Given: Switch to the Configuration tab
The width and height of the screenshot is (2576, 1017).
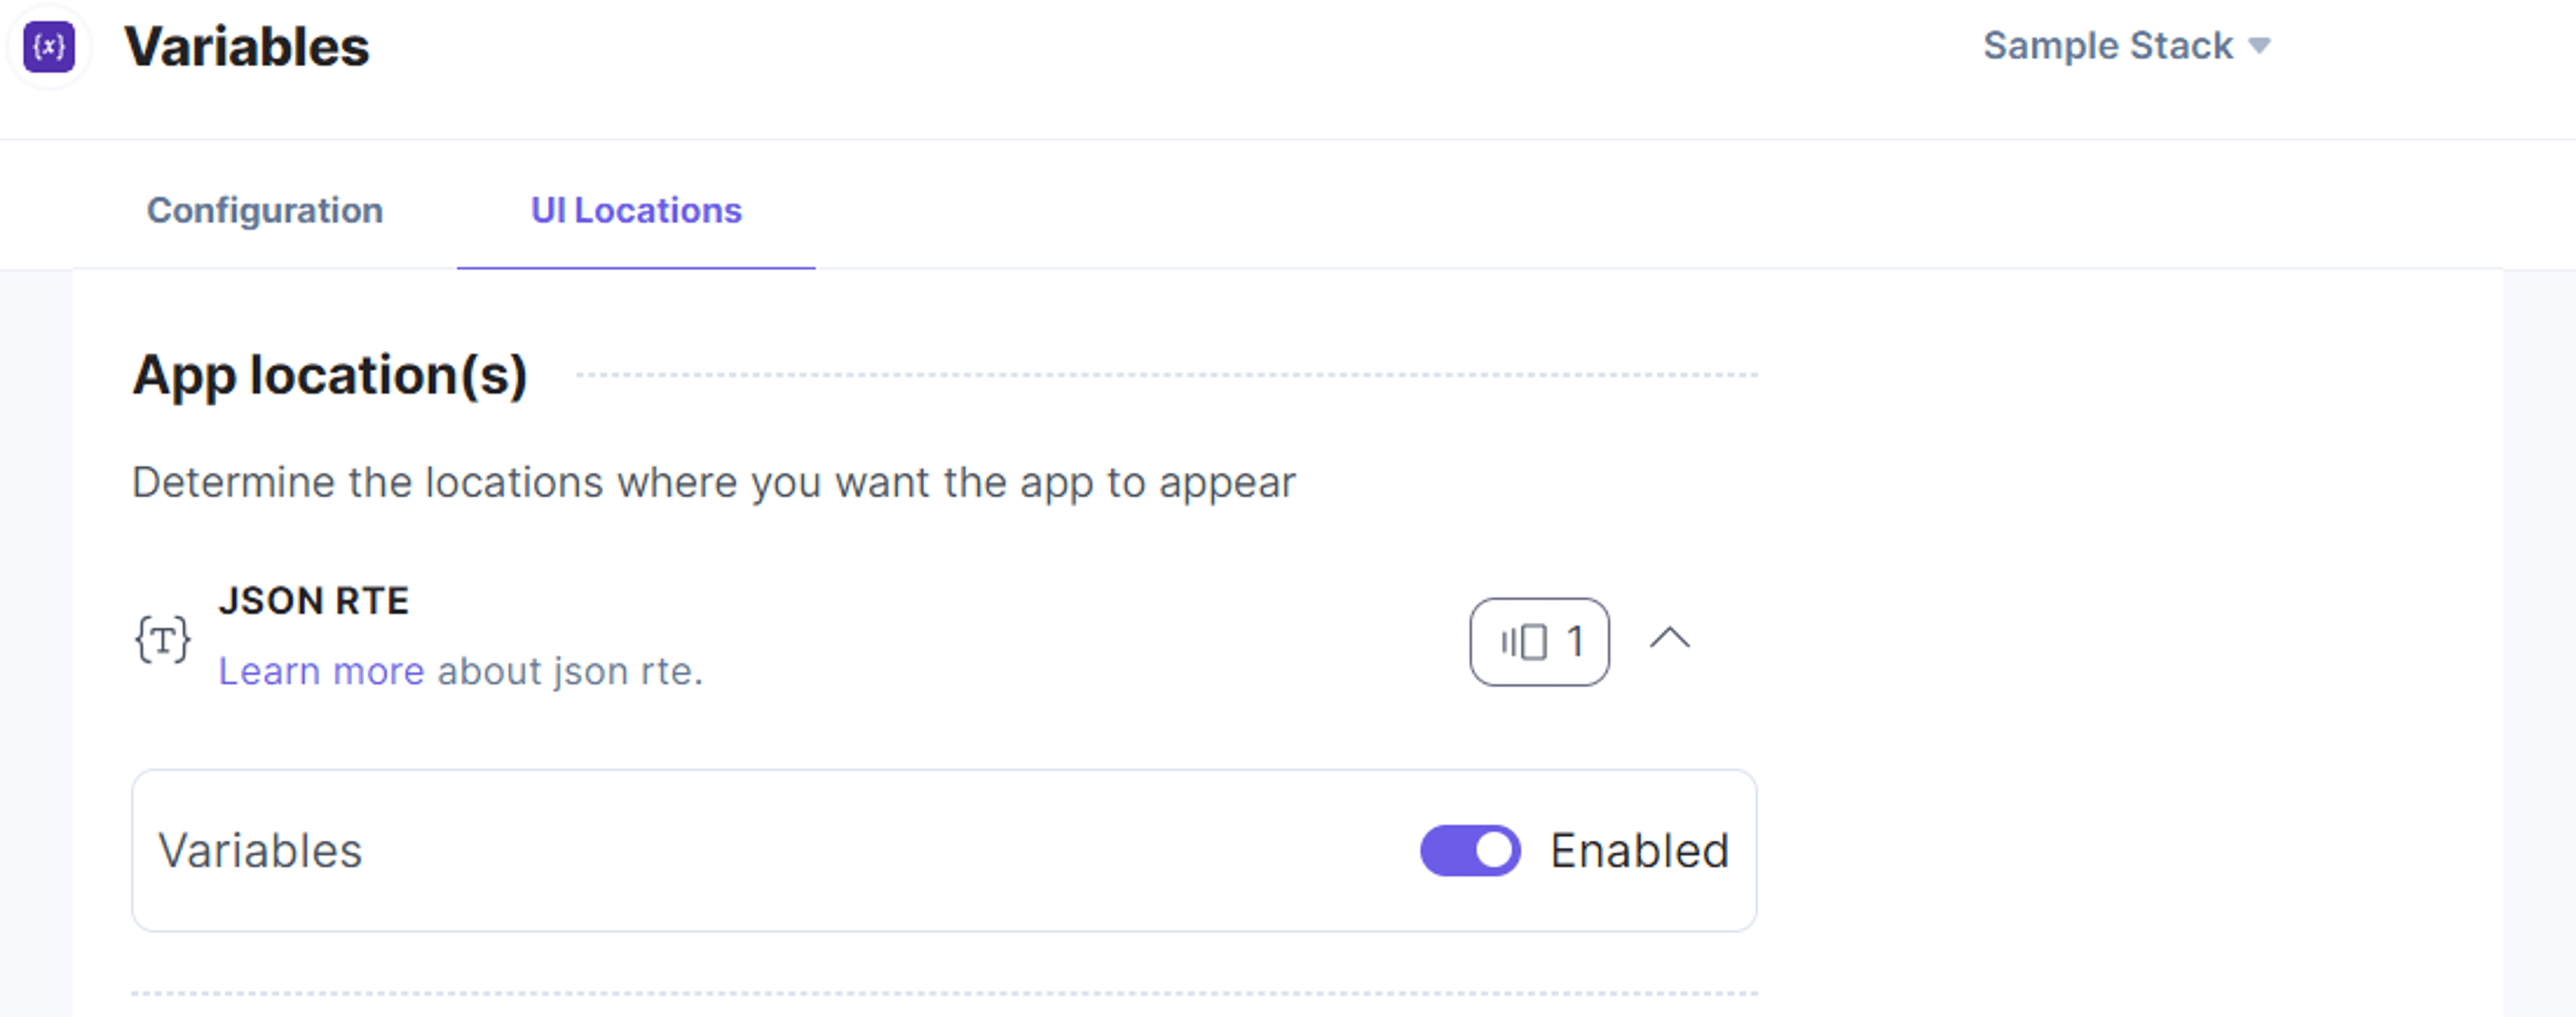Looking at the screenshot, I should point(265,210).
